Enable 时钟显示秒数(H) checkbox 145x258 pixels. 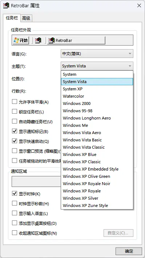tap(15, 203)
